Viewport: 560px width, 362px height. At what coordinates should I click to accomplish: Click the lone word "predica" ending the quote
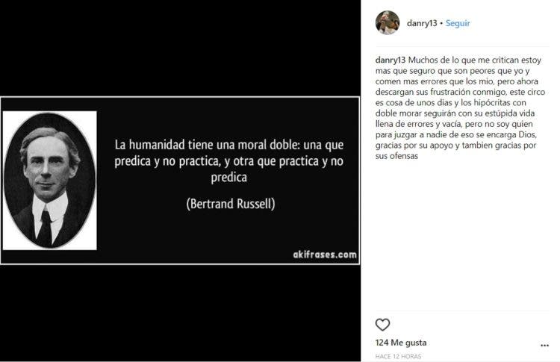tap(229, 178)
